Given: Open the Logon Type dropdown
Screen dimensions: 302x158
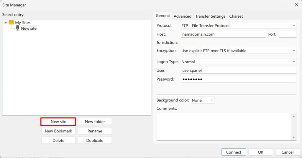Looking at the screenshot, I should pyautogui.click(x=239, y=62).
